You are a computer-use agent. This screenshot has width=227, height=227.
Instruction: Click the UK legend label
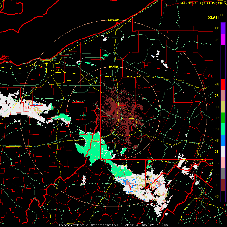216,40
